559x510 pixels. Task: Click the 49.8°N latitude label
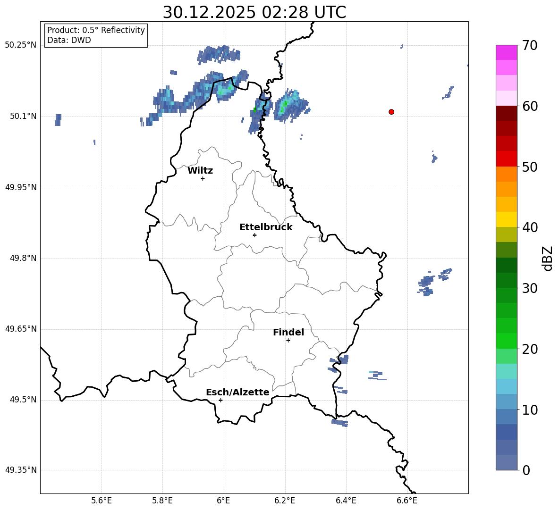pos(23,258)
